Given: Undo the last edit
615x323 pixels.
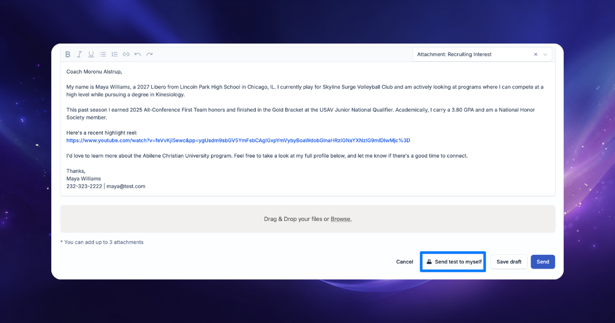Looking at the screenshot, I should pyautogui.click(x=138, y=54).
